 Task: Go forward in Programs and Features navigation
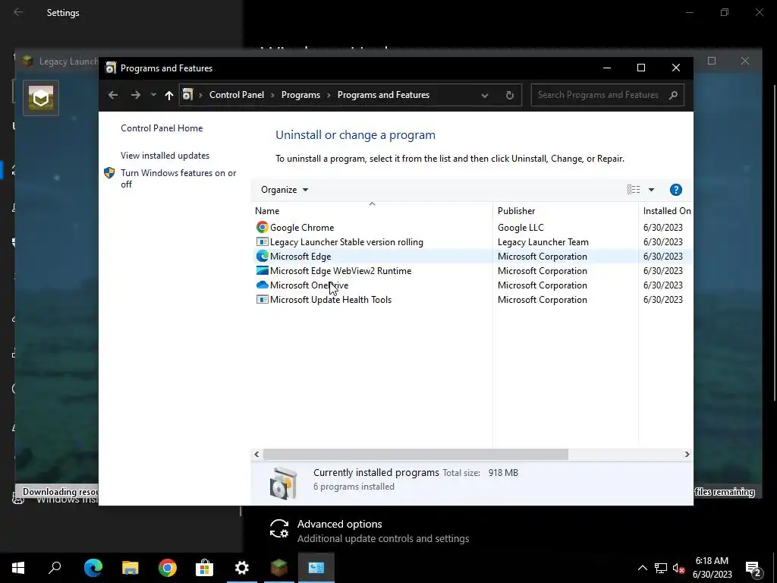click(135, 95)
